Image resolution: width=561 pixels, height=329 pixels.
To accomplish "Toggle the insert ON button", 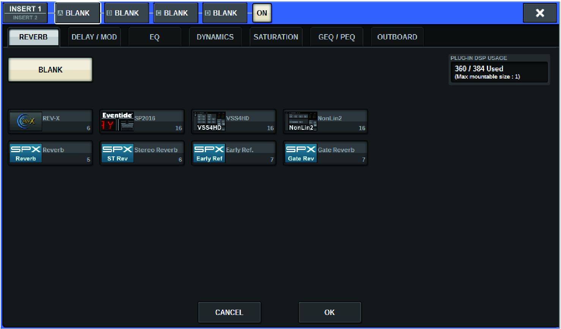I will click(x=262, y=13).
